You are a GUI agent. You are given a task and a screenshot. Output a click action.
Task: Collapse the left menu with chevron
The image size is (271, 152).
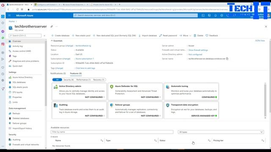[44, 35]
